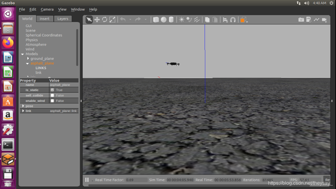Take a screenshot with camera icon
336x189 pixels.
(301, 20)
